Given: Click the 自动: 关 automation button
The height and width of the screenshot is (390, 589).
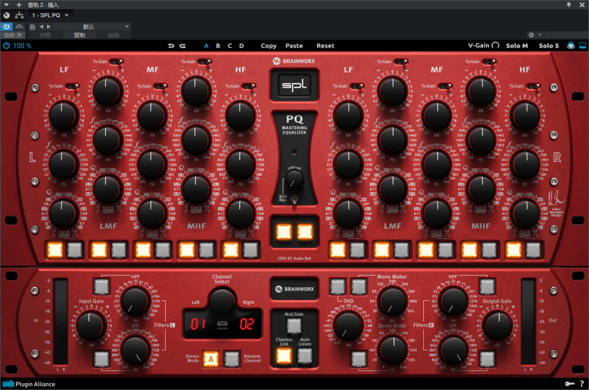Looking at the screenshot, I should coord(13,35).
